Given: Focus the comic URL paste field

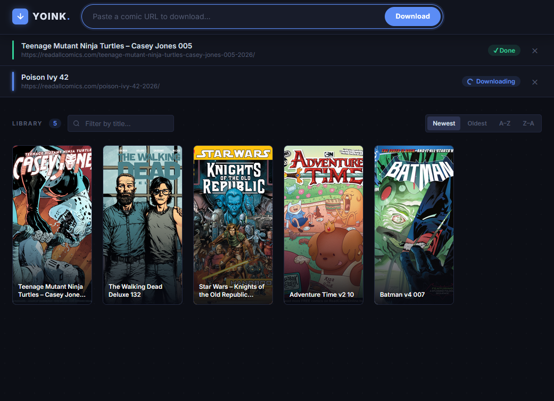Looking at the screenshot, I should (234, 16).
